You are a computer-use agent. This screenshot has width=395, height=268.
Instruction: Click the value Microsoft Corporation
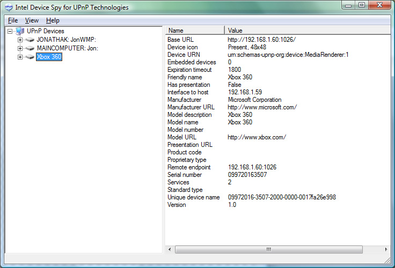coord(255,100)
